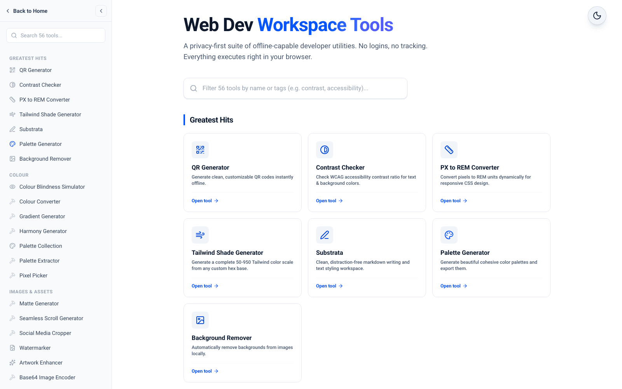Image resolution: width=622 pixels, height=389 pixels.
Task: Focus the Search 56 tools sidebar field
Action: coord(56,35)
